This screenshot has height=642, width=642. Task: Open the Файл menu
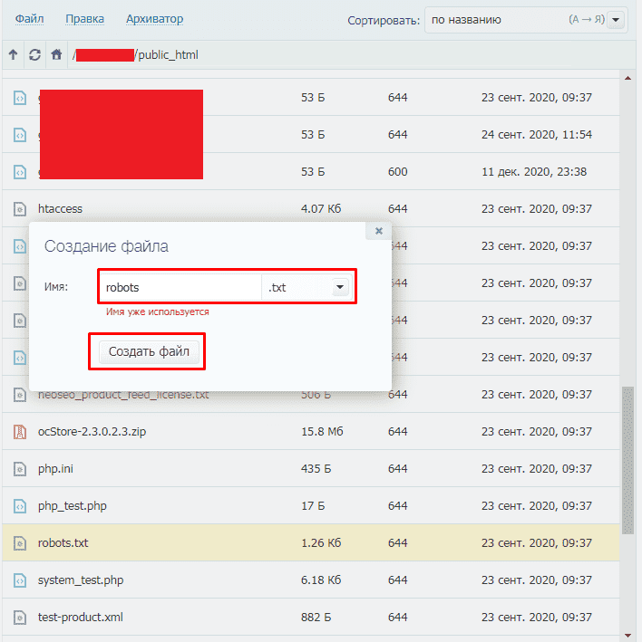coord(30,19)
